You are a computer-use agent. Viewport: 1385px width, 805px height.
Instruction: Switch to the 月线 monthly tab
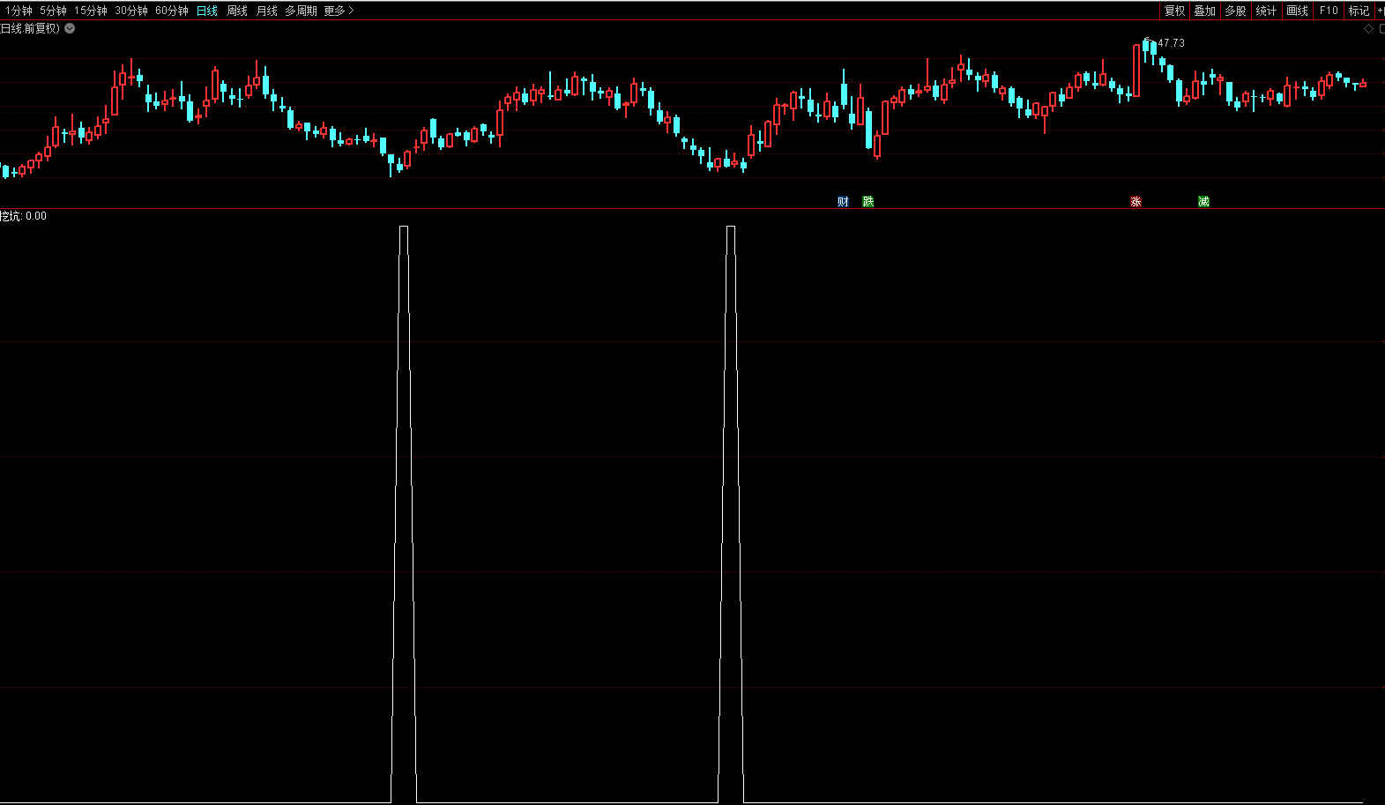[266, 11]
